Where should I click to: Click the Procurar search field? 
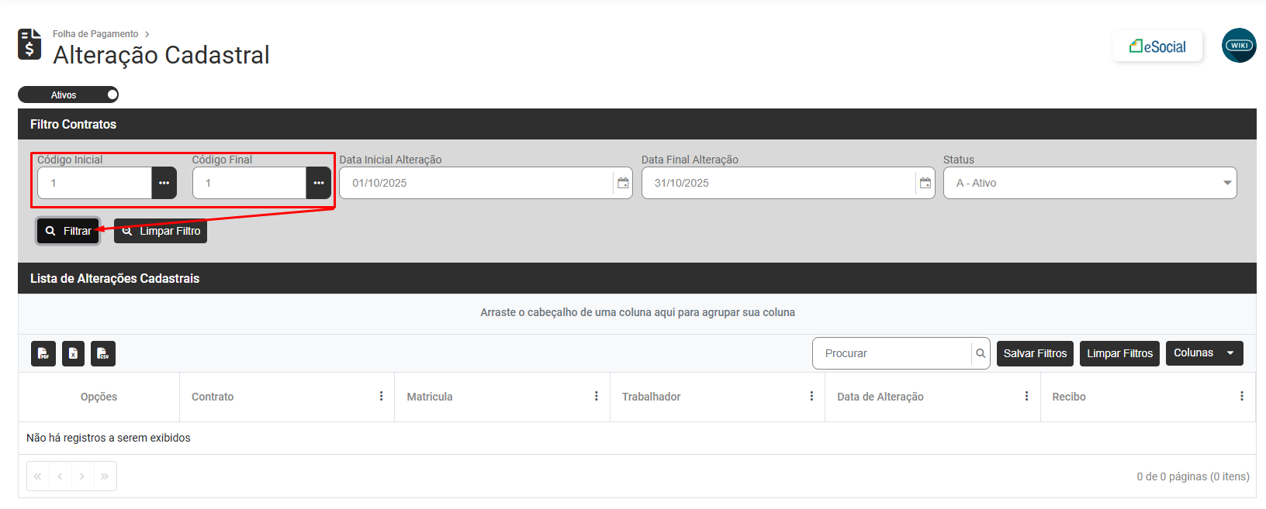(x=892, y=353)
